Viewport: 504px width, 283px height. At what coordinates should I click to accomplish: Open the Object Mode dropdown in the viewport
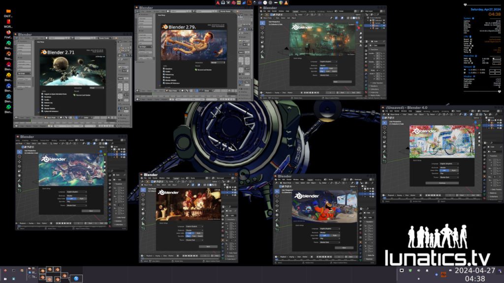coord(395,114)
